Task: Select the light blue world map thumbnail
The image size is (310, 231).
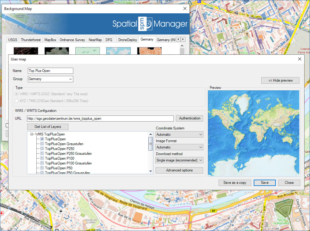Action: point(118,51)
